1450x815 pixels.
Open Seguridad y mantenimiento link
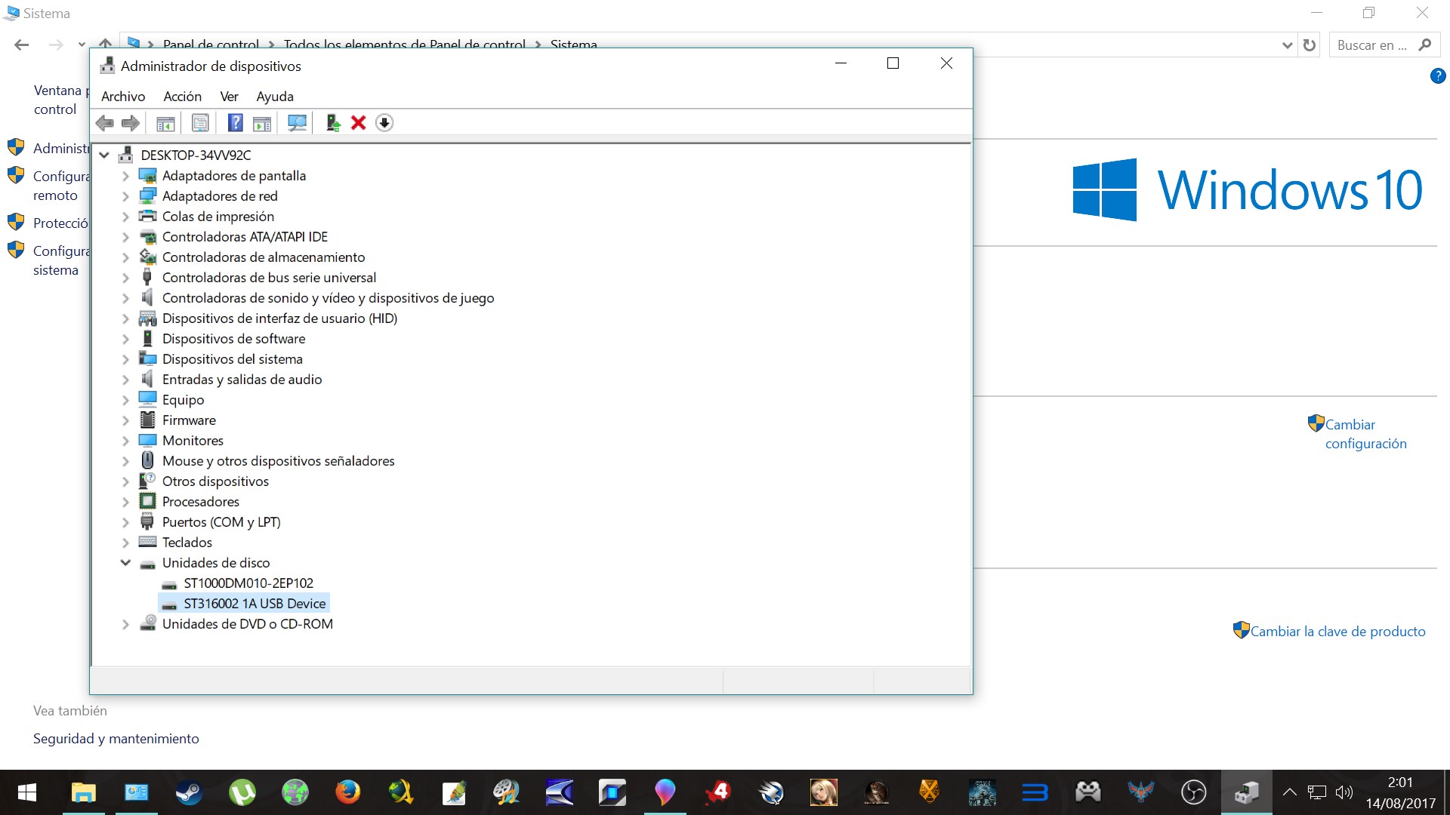coord(116,739)
